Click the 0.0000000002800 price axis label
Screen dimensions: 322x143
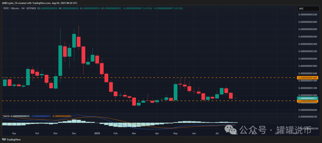tap(308, 29)
